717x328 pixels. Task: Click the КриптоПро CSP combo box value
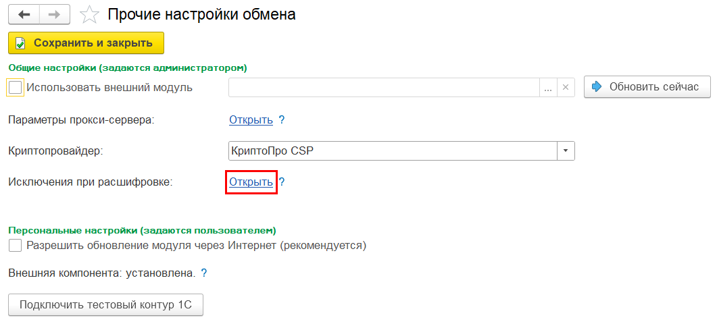pos(392,151)
